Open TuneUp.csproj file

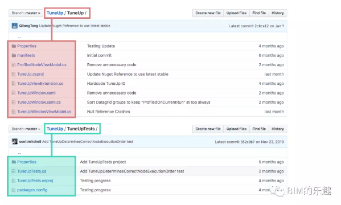[30, 74]
